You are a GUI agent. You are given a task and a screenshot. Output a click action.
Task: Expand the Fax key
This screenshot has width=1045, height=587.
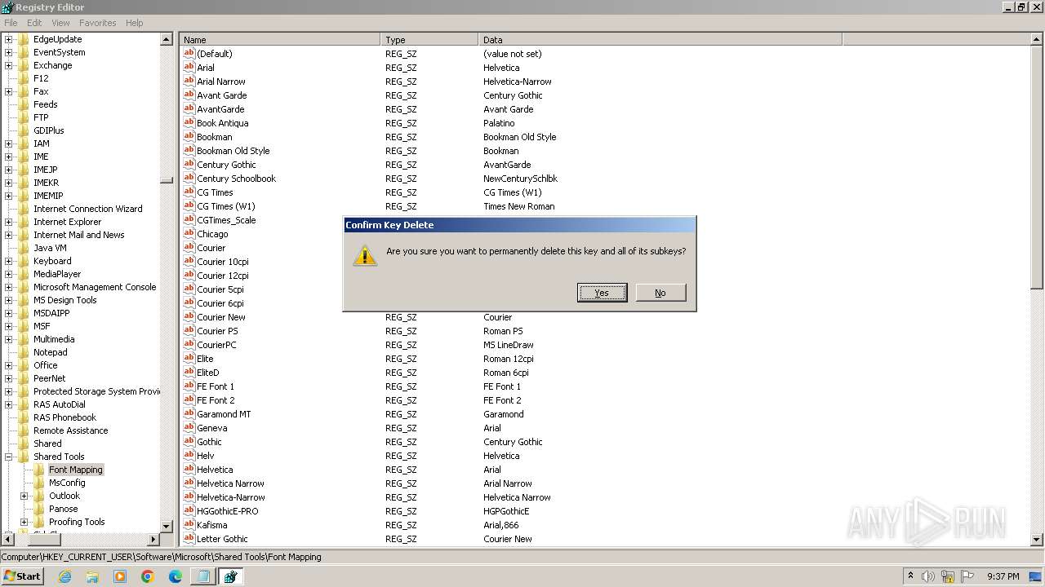[x=8, y=91]
